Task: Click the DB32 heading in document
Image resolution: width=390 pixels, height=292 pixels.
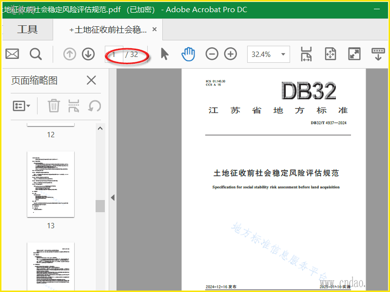Action: pos(309,91)
